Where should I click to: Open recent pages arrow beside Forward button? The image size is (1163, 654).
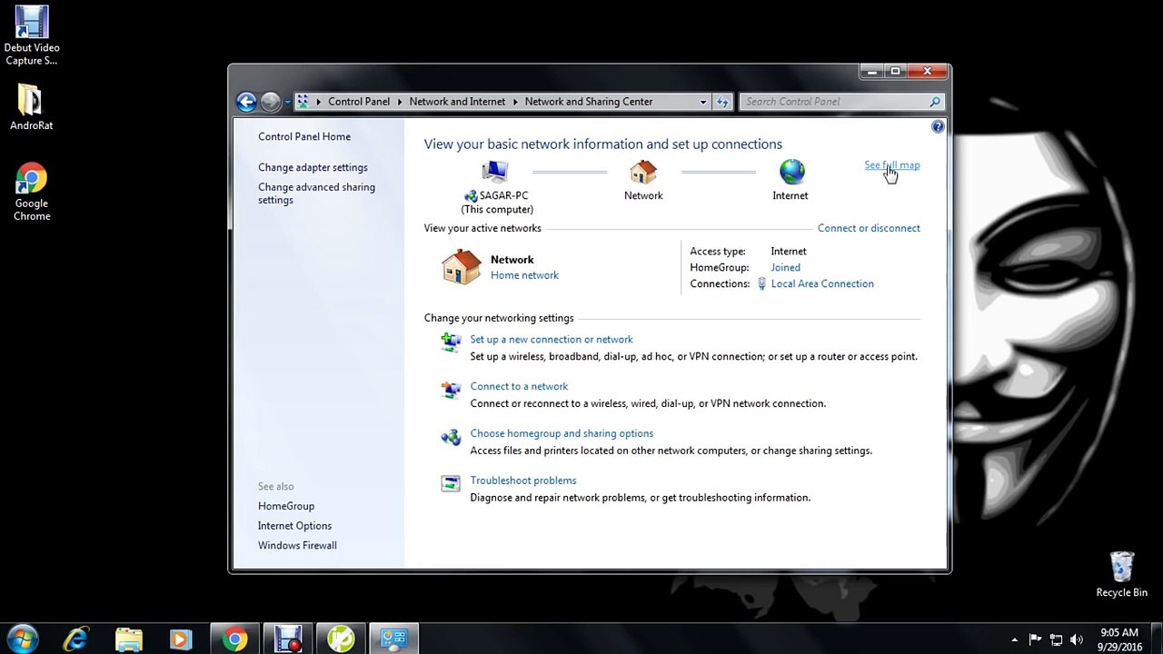[x=287, y=102]
